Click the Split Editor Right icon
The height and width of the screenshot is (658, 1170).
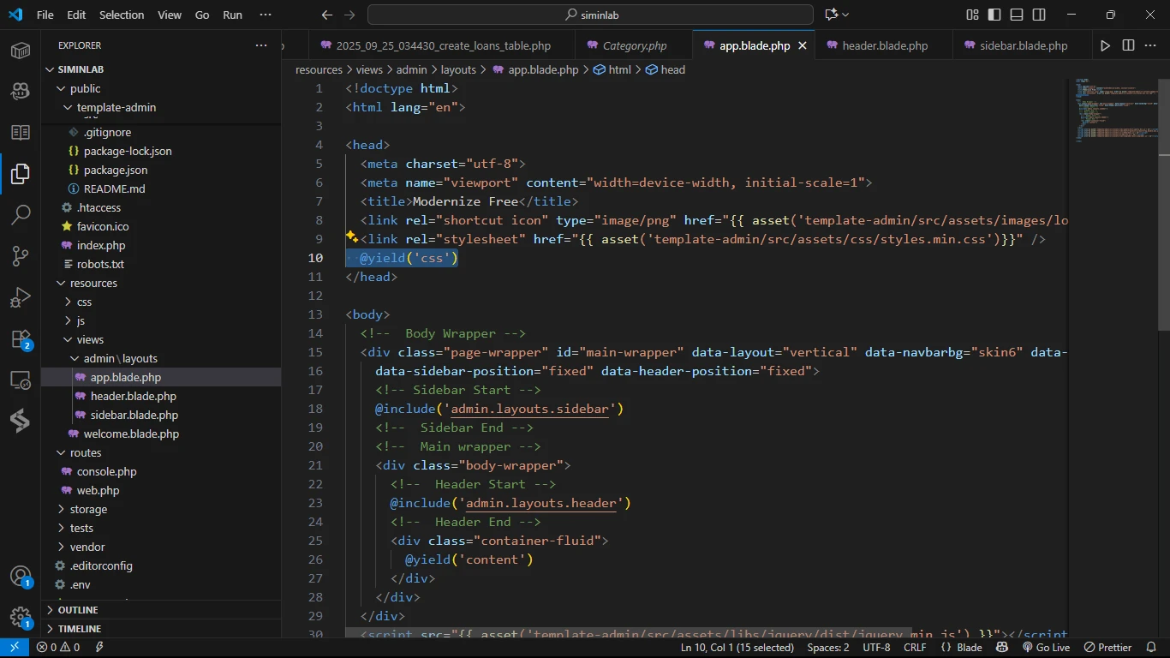(x=1128, y=45)
